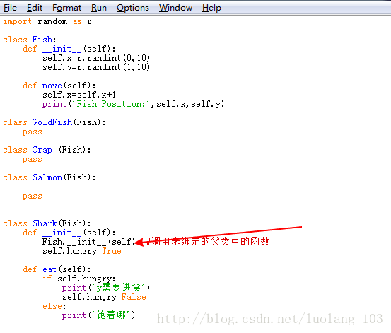Open the Format menu
The height and width of the screenshot is (333, 391).
[67, 8]
